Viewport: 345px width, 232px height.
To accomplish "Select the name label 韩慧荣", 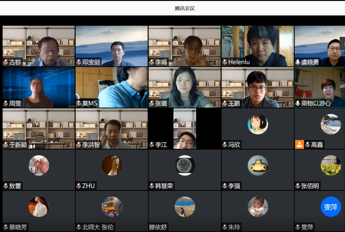I will (164, 186).
